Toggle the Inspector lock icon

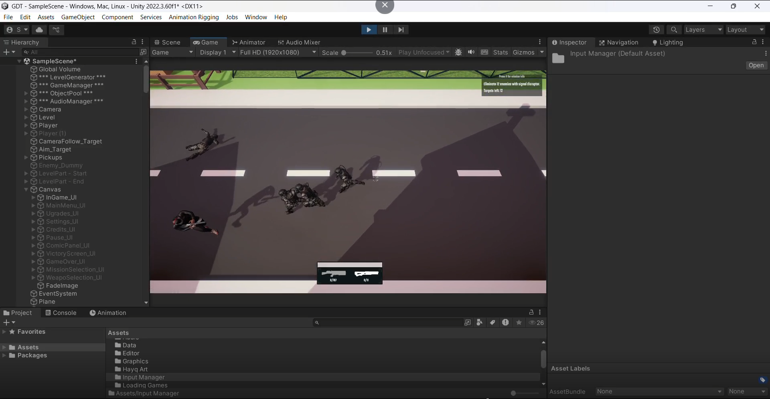click(754, 42)
